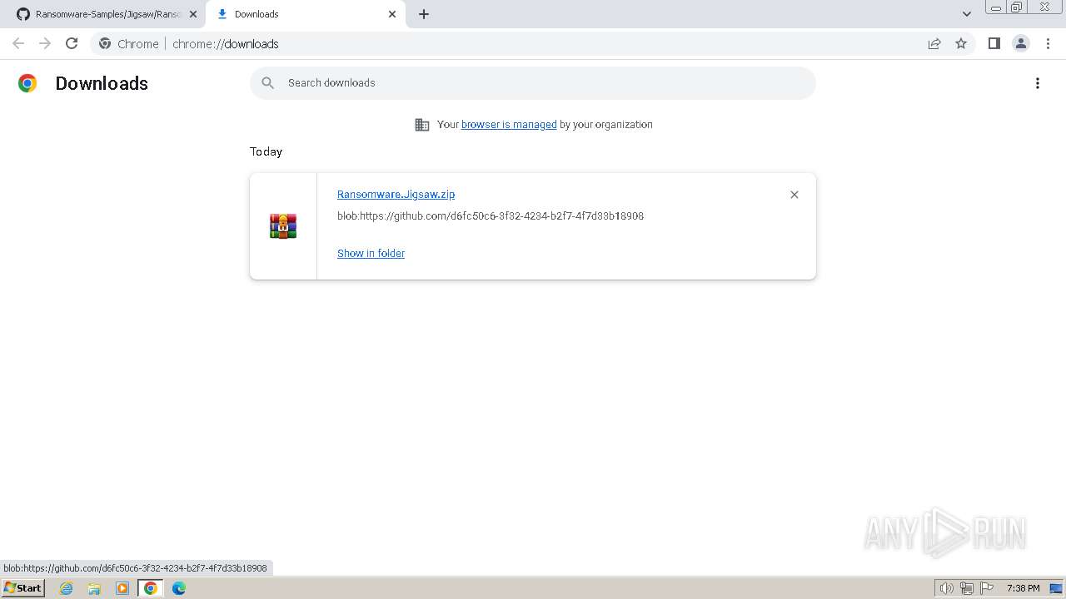This screenshot has height=599, width=1066.
Task: Click the managed organization building icon
Action: point(422,125)
